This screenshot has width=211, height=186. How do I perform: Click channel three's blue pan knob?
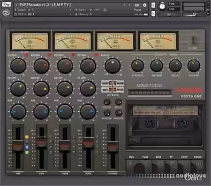pos(65,112)
